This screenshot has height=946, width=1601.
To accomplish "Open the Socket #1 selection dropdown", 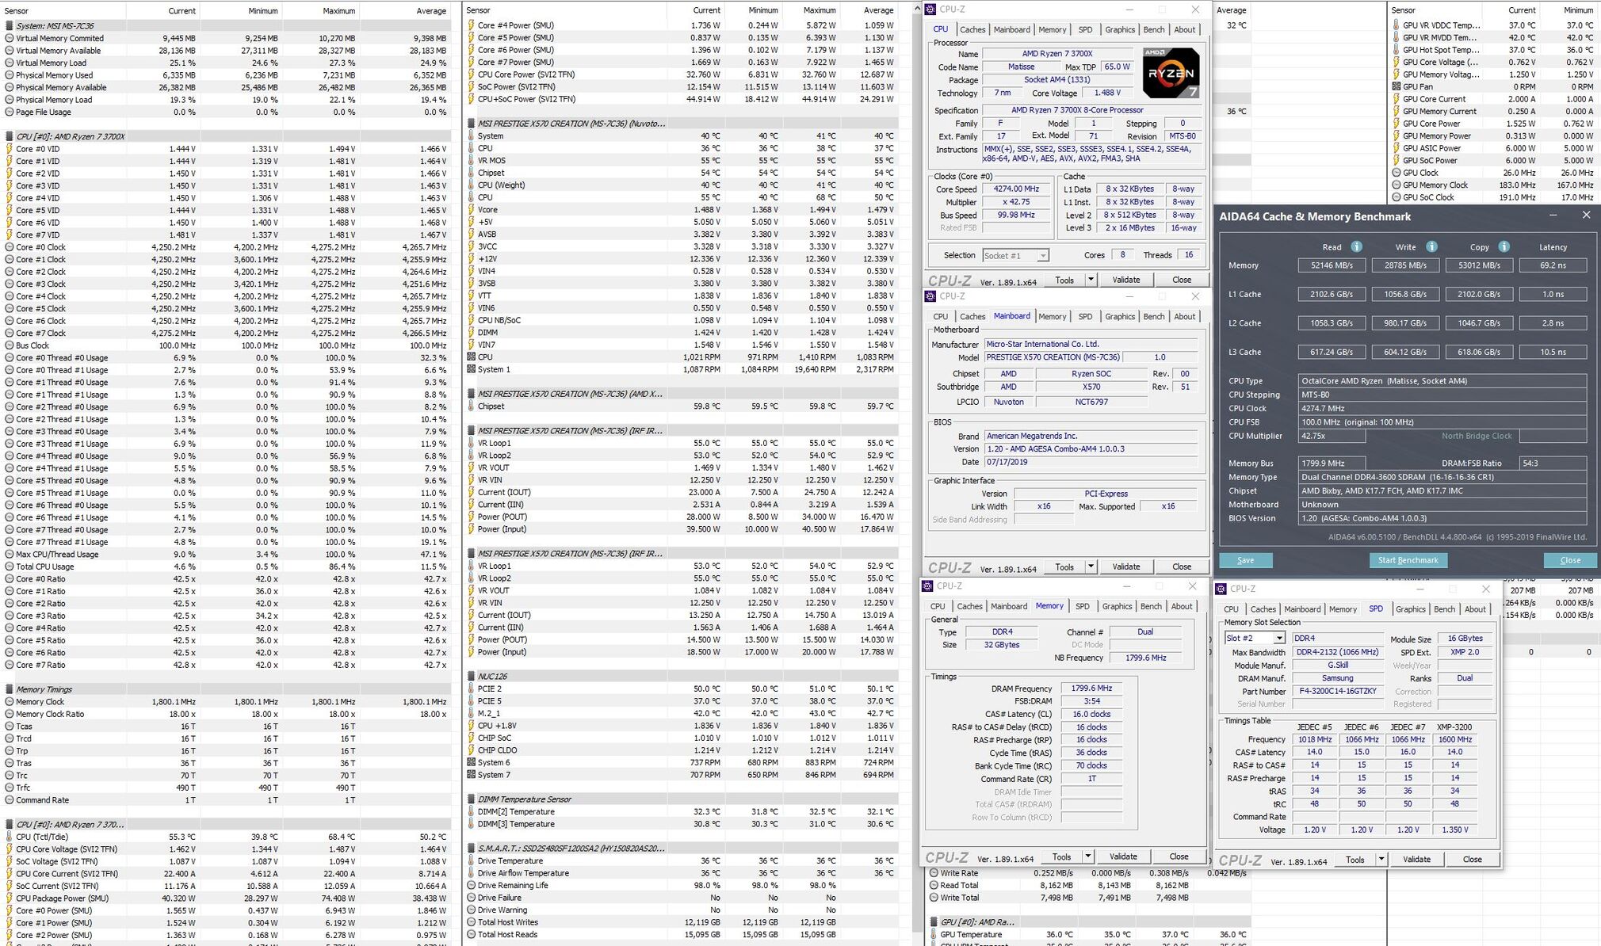I will [1042, 256].
